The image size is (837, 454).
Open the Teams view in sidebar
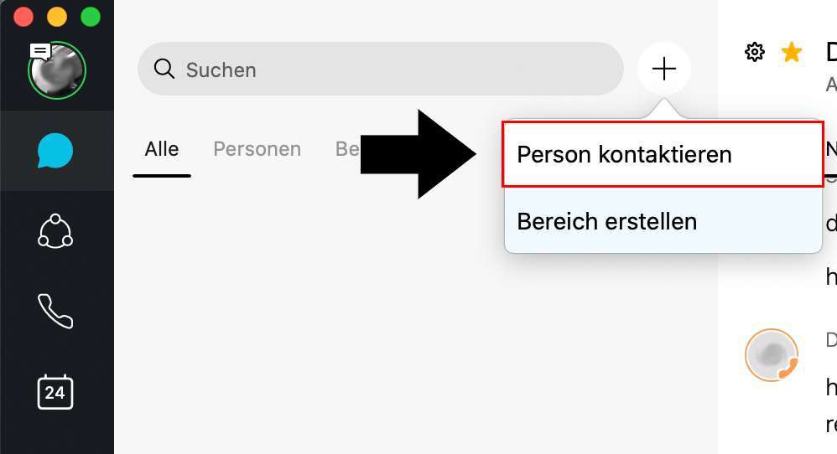coord(55,231)
